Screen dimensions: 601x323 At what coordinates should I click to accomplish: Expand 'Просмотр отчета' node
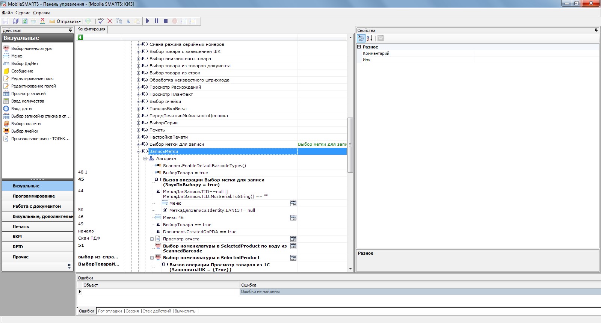pos(152,239)
